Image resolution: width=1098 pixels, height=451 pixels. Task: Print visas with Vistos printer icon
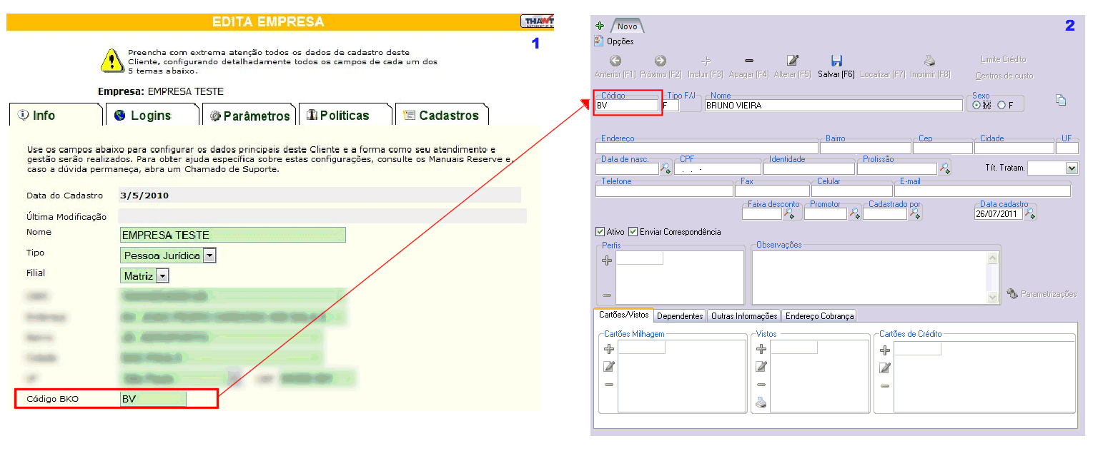pyautogui.click(x=761, y=402)
